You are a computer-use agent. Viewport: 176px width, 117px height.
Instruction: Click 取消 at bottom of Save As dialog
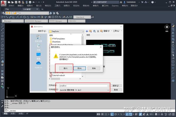pos(116,90)
